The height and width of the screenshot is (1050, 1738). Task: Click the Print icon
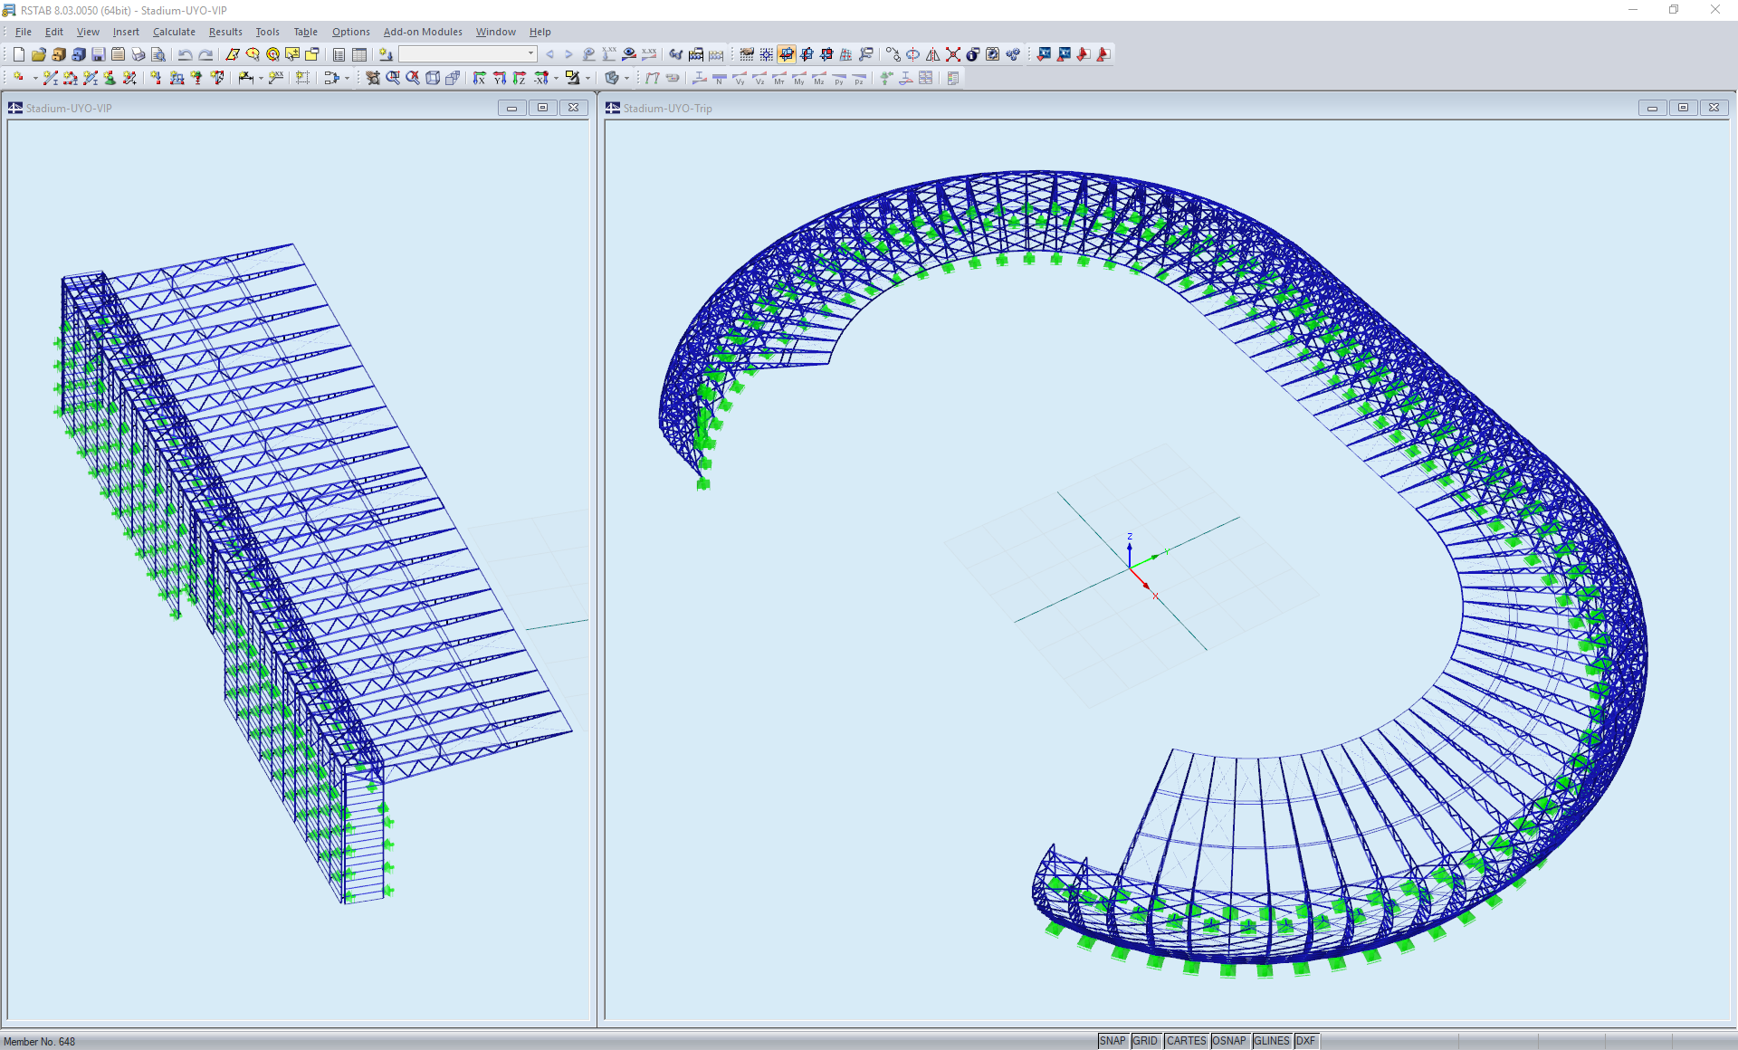138,54
